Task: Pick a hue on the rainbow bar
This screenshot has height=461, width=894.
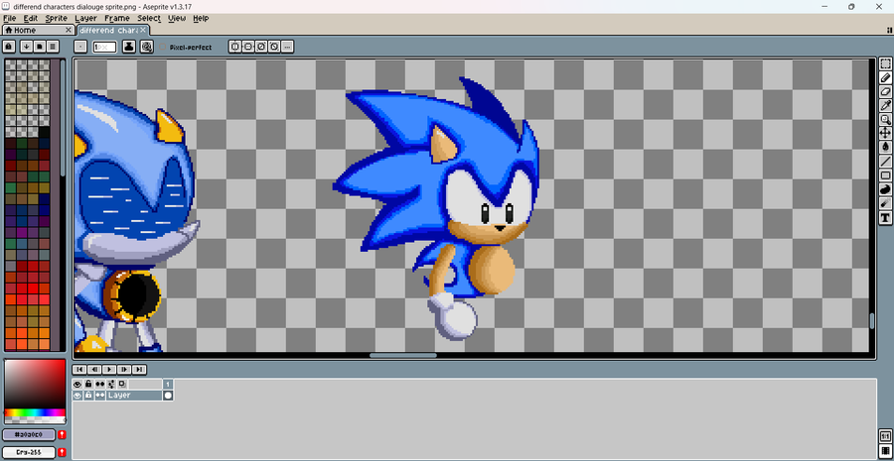Action: click(x=35, y=412)
